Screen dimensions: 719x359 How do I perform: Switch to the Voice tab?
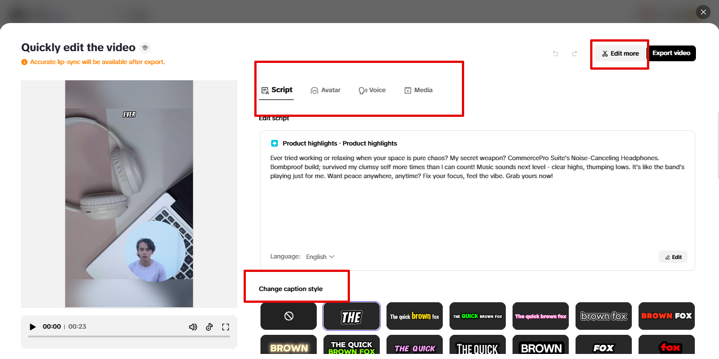click(372, 90)
